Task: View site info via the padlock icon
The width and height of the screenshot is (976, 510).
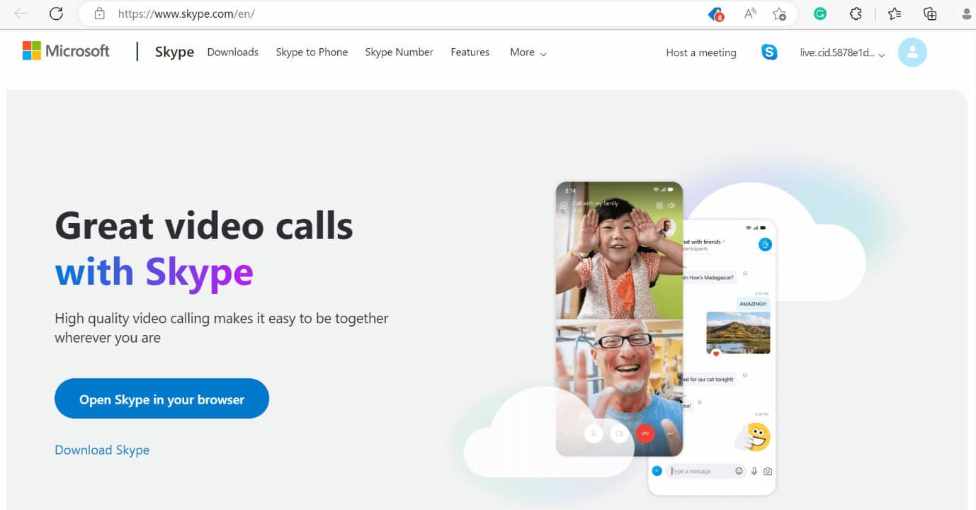Action: [99, 13]
